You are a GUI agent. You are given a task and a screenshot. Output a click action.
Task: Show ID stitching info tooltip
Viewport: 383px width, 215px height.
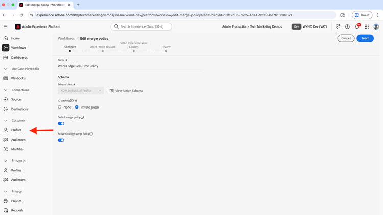pos(72,101)
